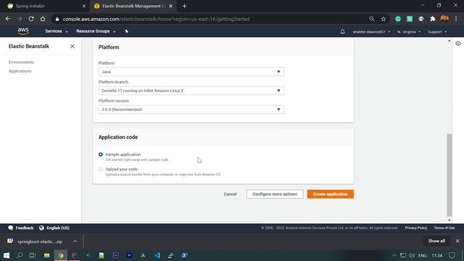The image size is (464, 261).
Task: Open Applications in the side navigation
Action: 20,71
